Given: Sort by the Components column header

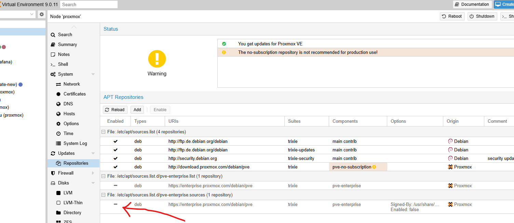Looking at the screenshot, I should (358, 121).
